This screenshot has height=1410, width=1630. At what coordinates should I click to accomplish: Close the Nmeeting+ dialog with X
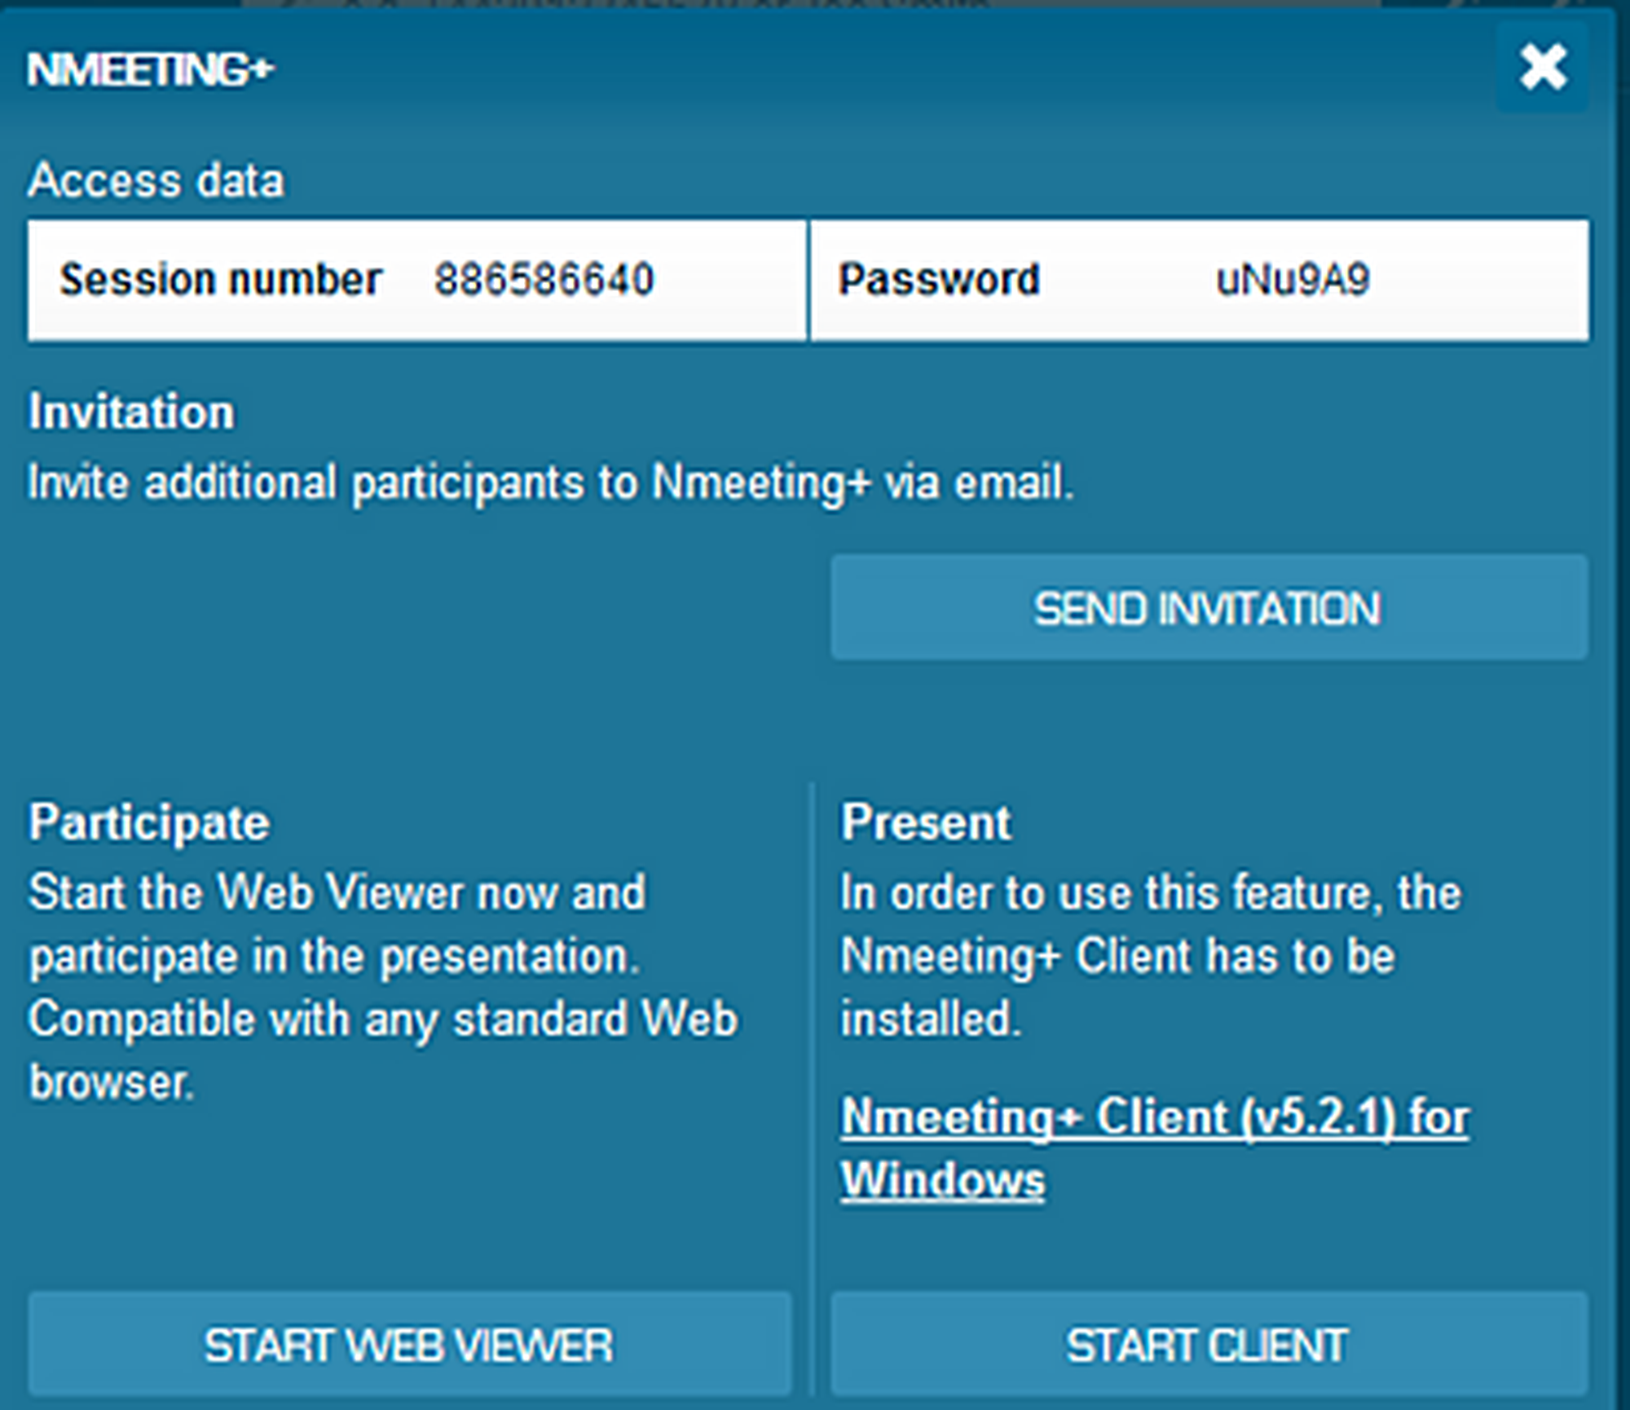[1542, 67]
